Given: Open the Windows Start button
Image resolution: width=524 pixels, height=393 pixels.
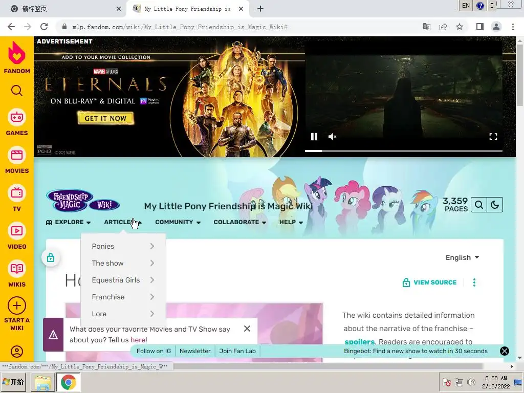Looking at the screenshot, I should 13,382.
